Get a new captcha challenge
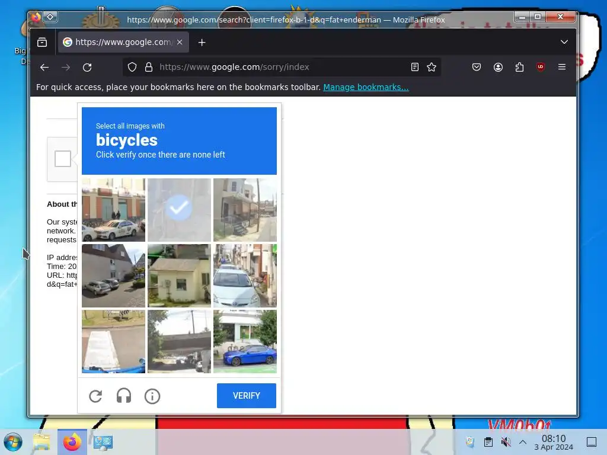Image resolution: width=607 pixels, height=455 pixels. click(95, 396)
